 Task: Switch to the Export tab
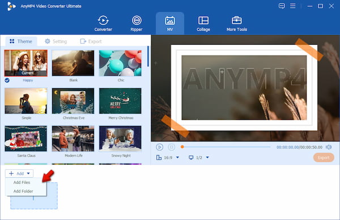(x=91, y=41)
